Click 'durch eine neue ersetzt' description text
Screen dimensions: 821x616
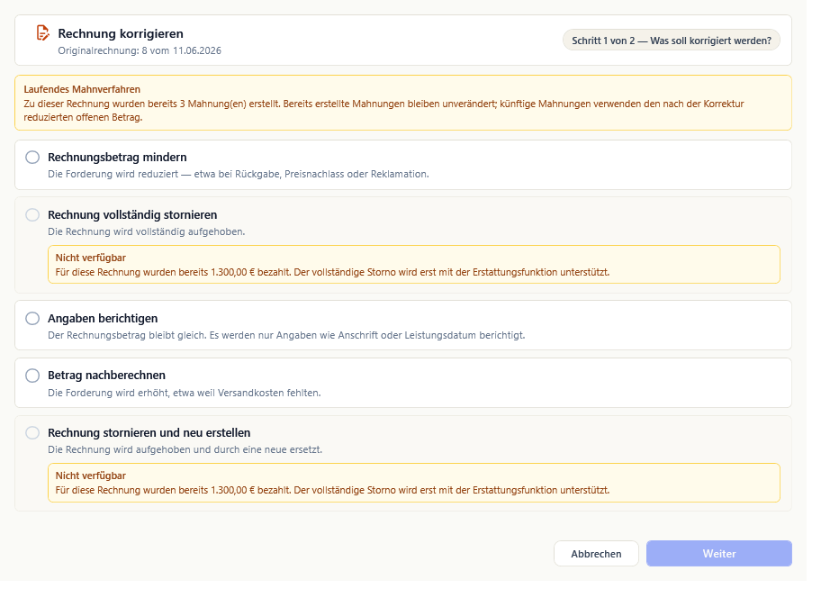[x=185, y=449]
